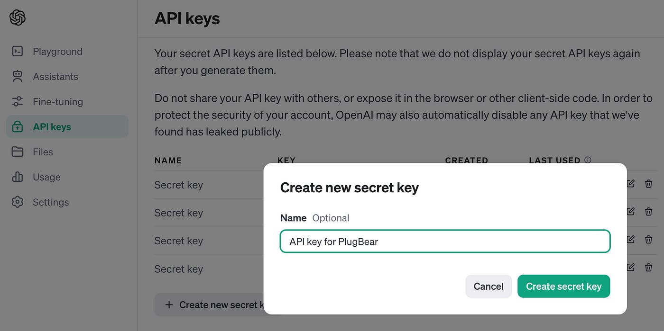
Task: Click the Create secret key button
Action: pos(563,286)
